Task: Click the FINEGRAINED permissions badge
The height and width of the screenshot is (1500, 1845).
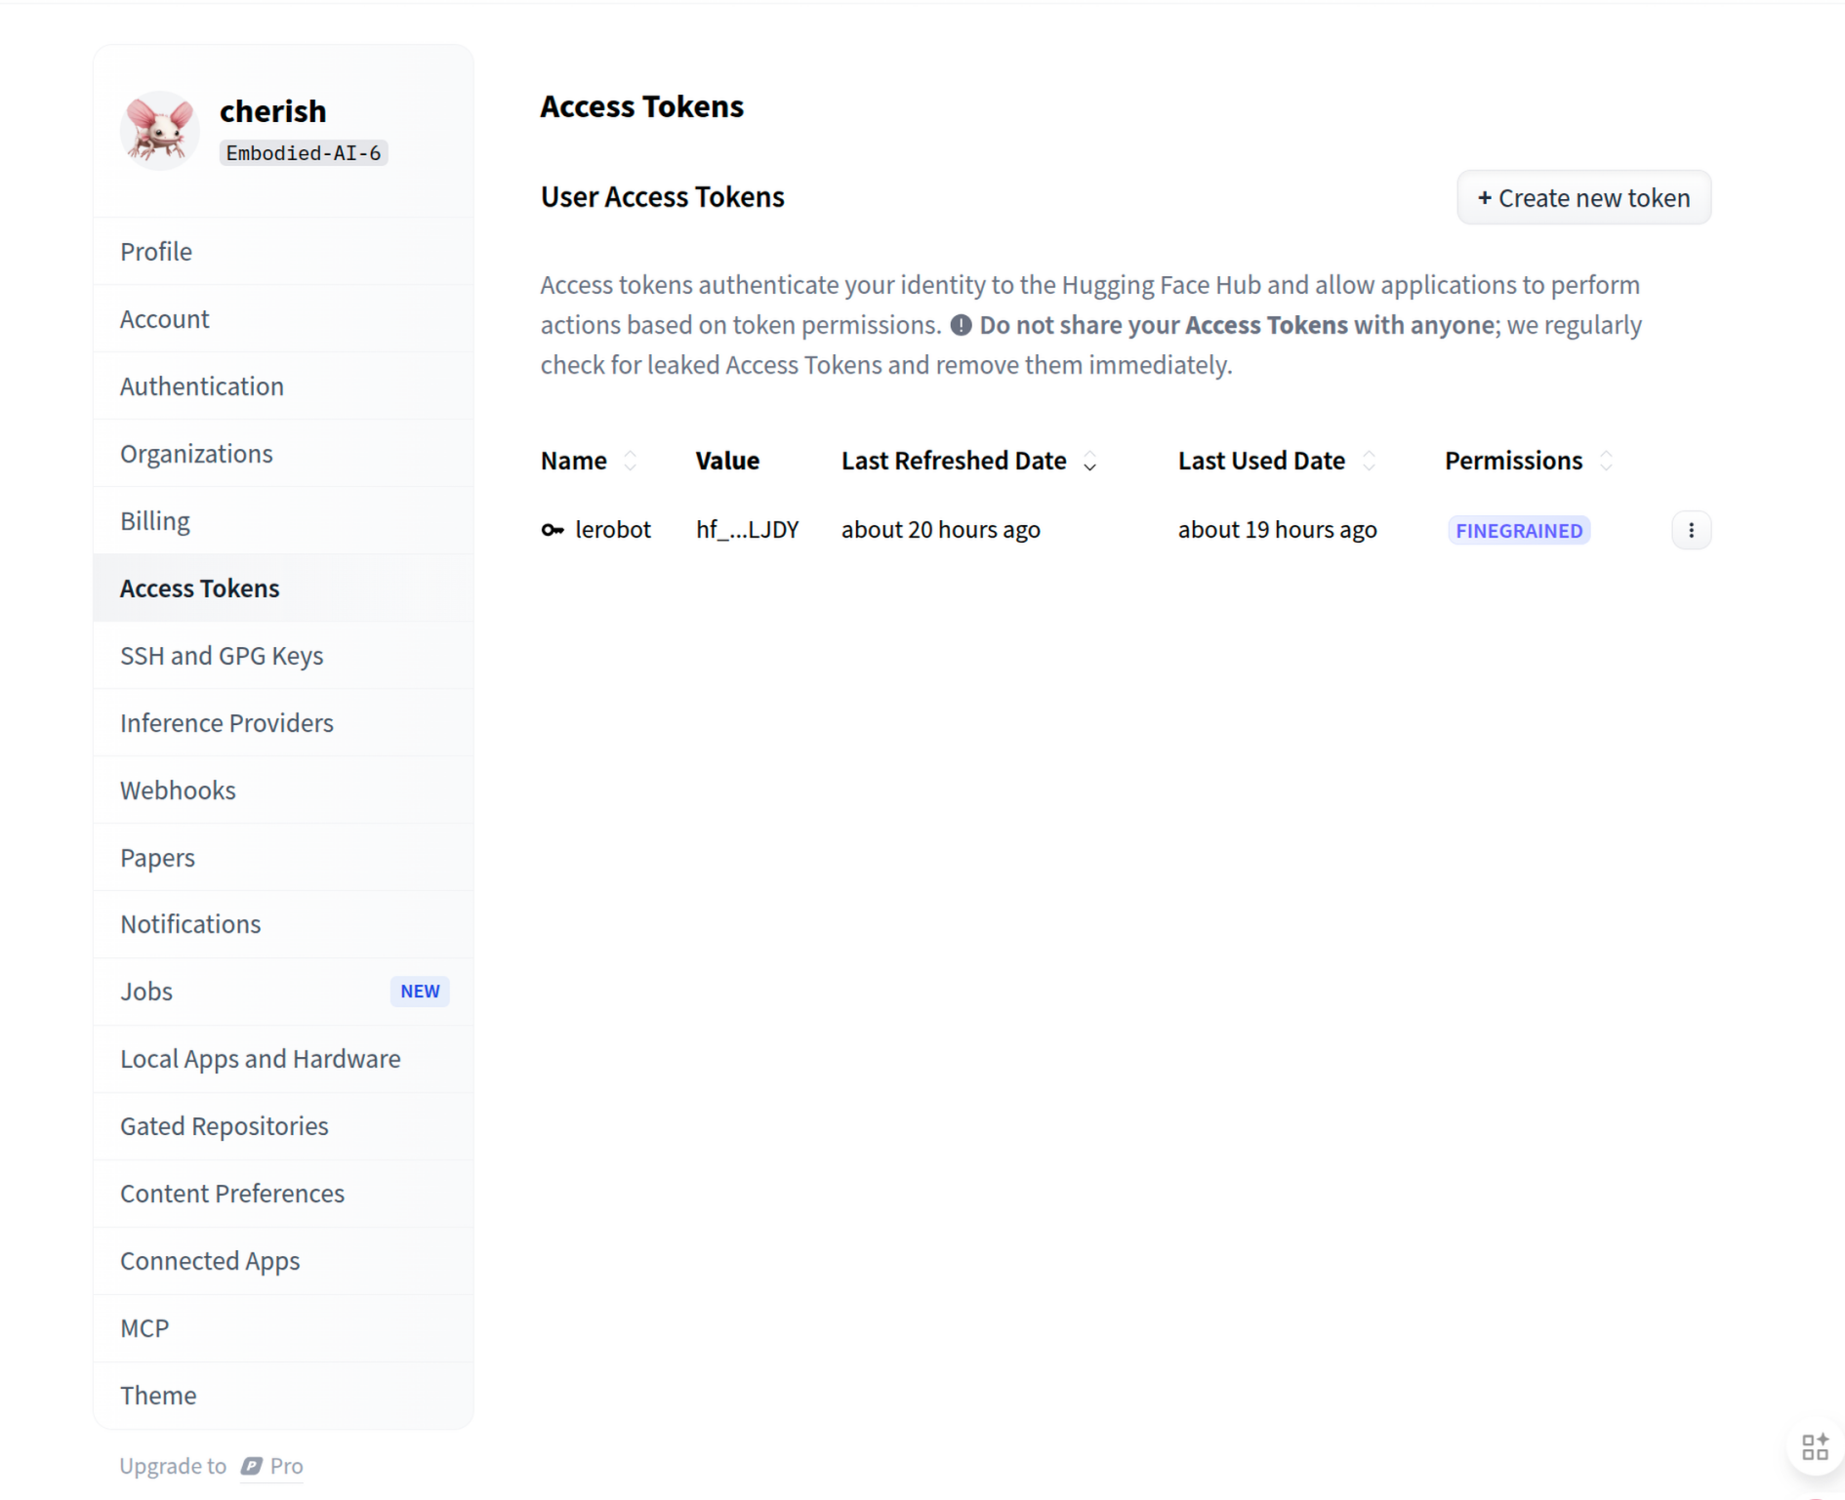Action: (x=1519, y=530)
